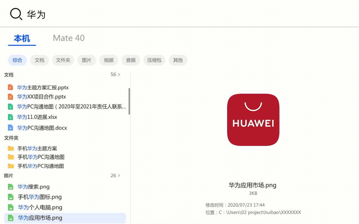The height and width of the screenshot is (224, 359).
Task: Click the Word icon of 华为PC沟通地图.docx
Action: pos(10,128)
